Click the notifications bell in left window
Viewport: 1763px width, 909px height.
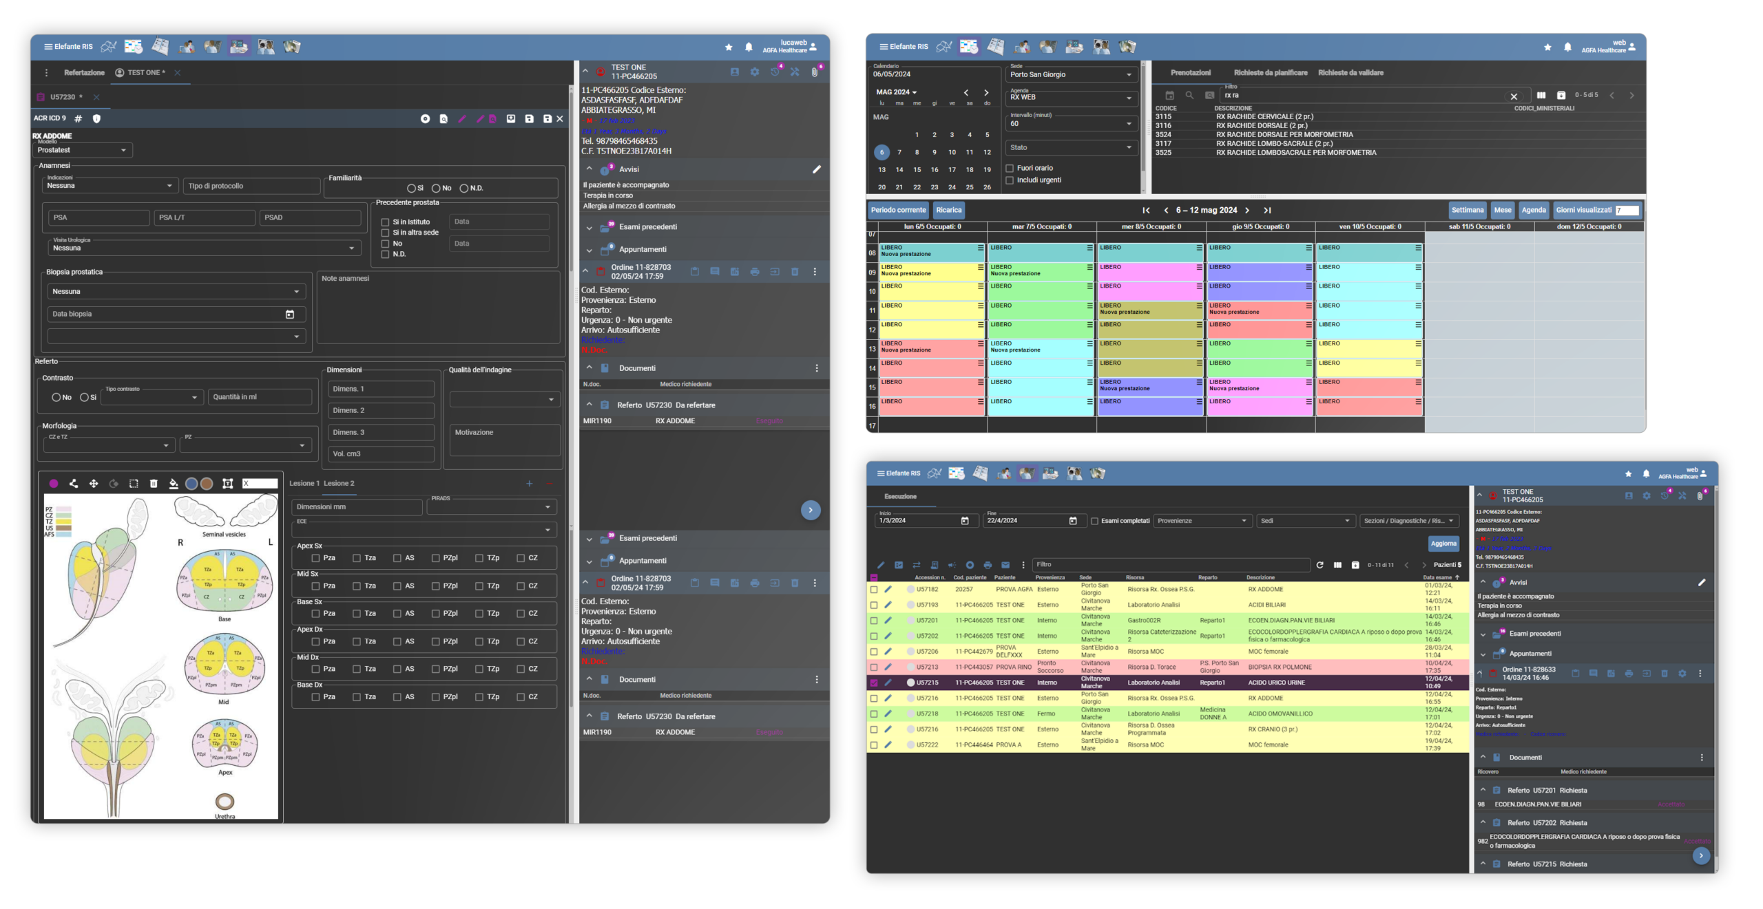coord(749,47)
